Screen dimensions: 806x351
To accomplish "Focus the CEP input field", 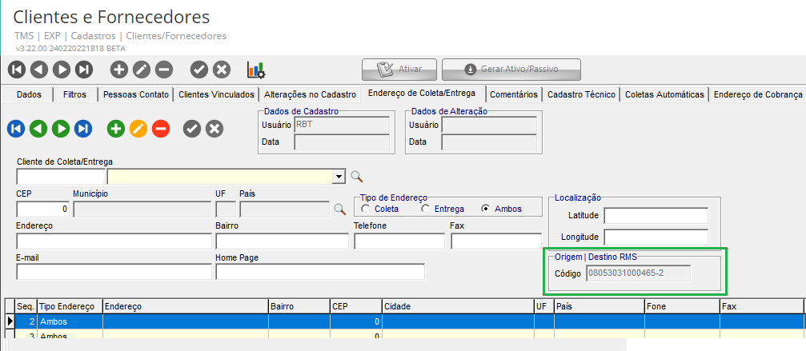I will pyautogui.click(x=43, y=209).
